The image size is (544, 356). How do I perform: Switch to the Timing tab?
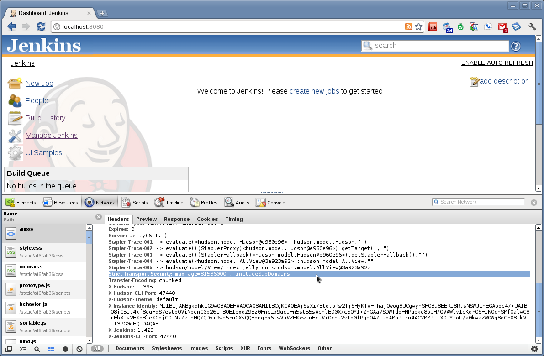pyautogui.click(x=234, y=219)
